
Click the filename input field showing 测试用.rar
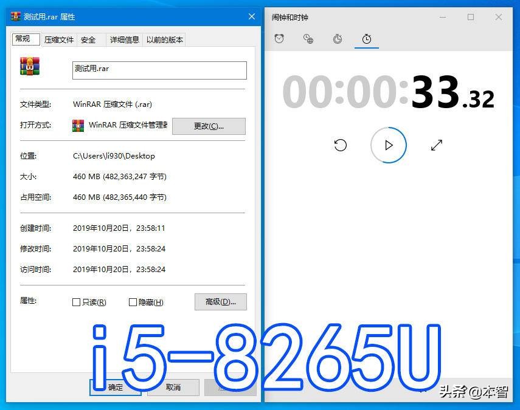tap(159, 69)
